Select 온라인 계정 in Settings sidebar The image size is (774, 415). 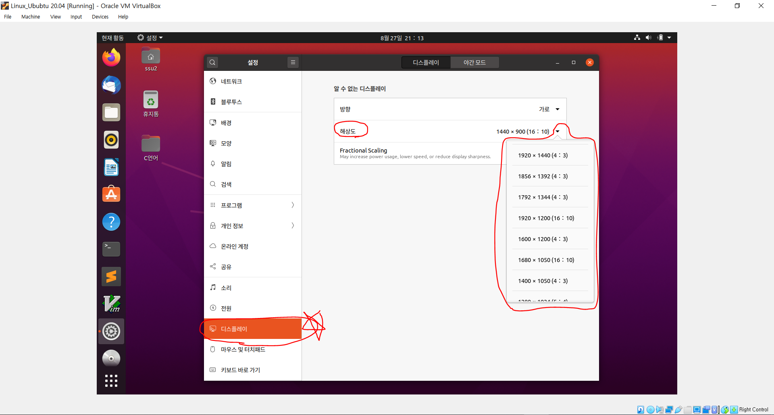pyautogui.click(x=253, y=246)
